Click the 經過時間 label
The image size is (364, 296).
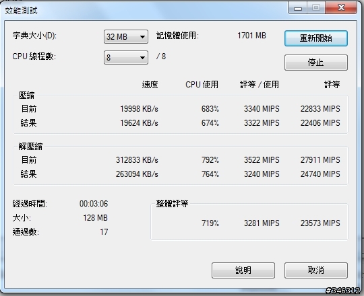tap(30, 204)
